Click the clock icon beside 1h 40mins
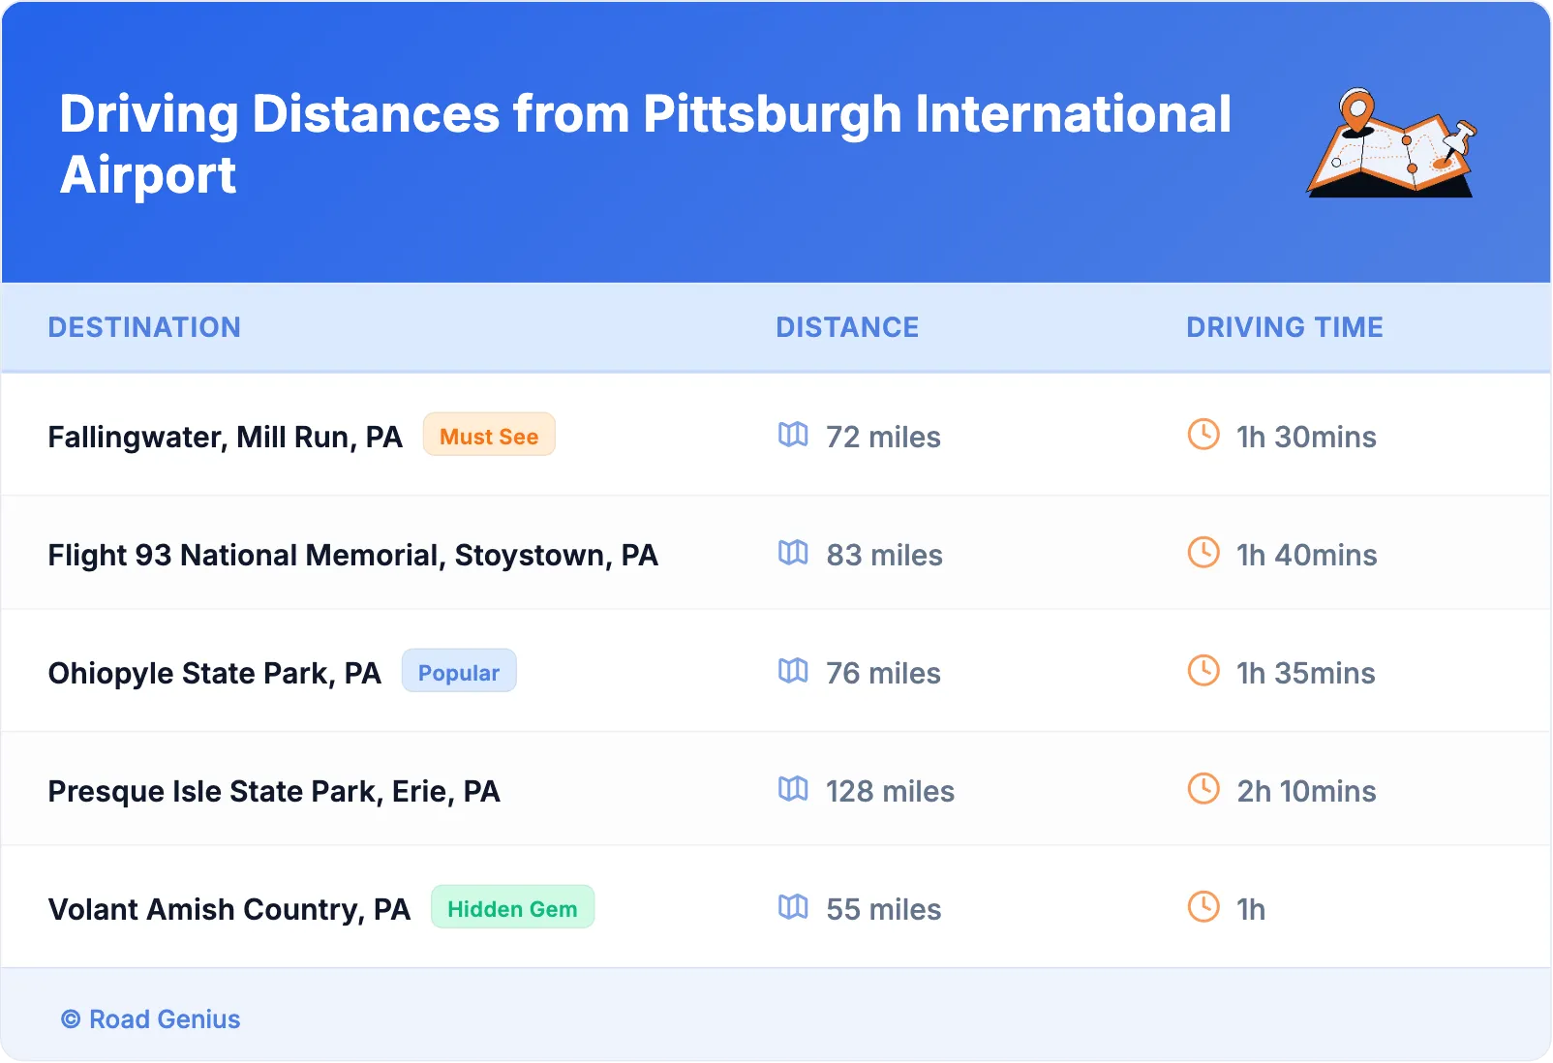The width and height of the screenshot is (1553, 1063). tap(1203, 553)
